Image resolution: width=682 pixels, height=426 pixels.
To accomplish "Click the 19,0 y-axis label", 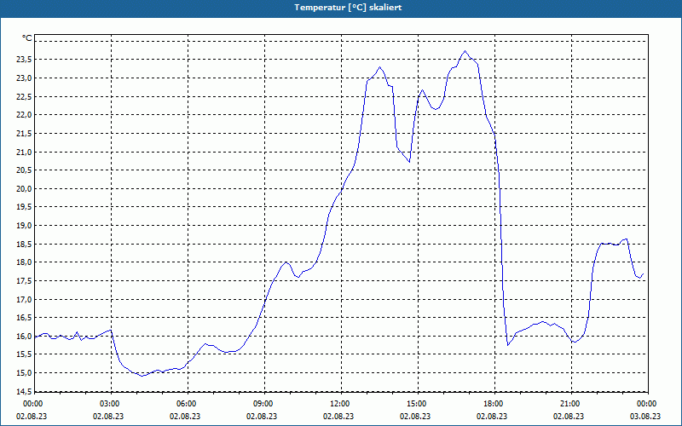I will (24, 226).
